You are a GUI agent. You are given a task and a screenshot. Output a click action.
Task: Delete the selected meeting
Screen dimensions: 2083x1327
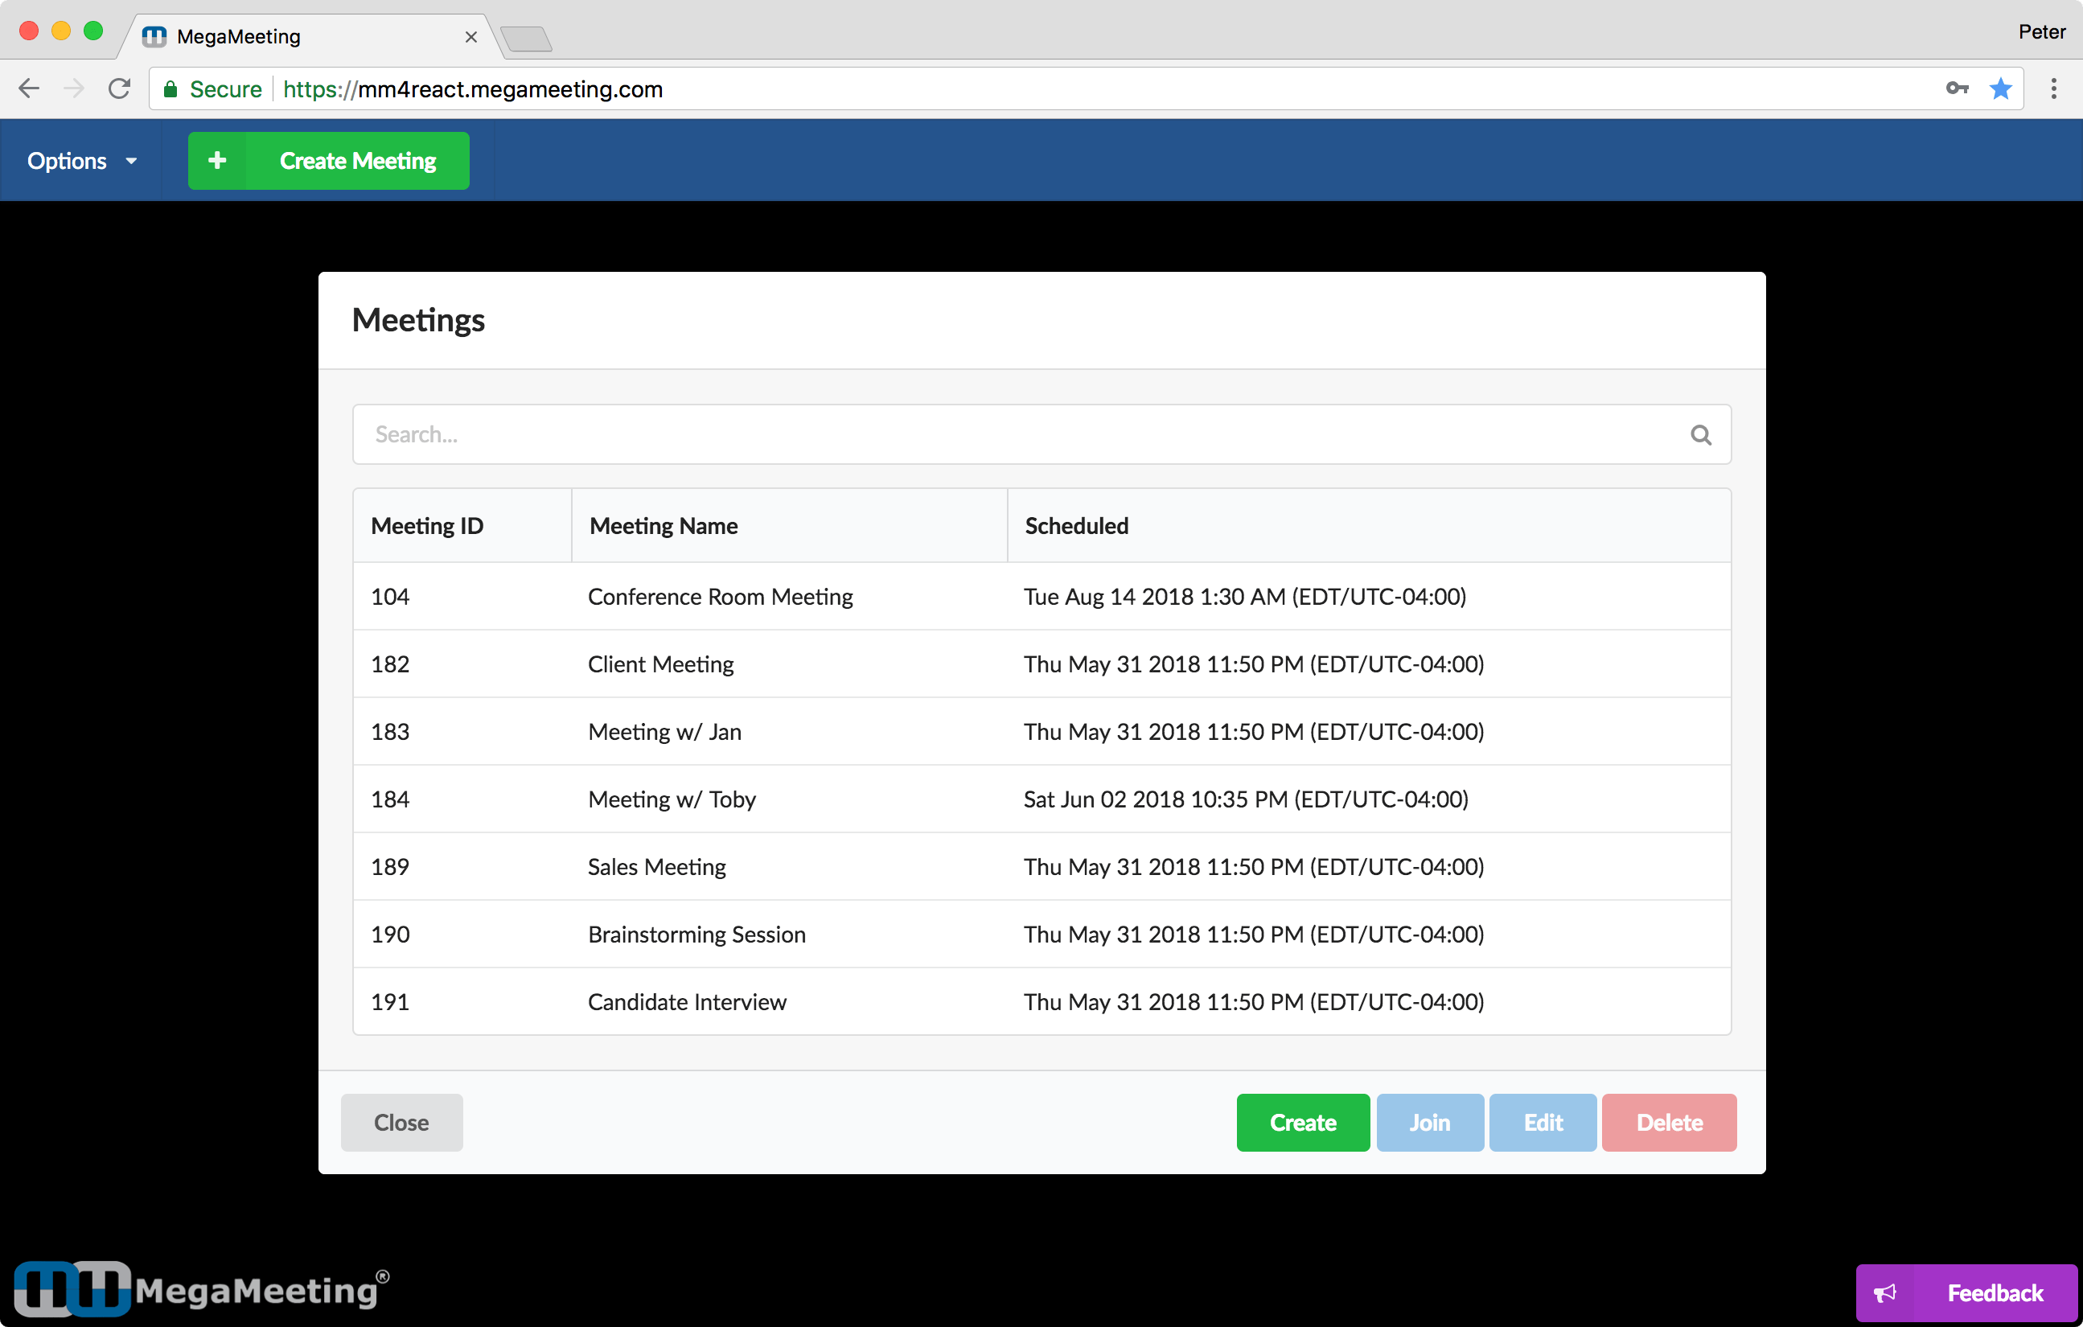pyautogui.click(x=1670, y=1122)
